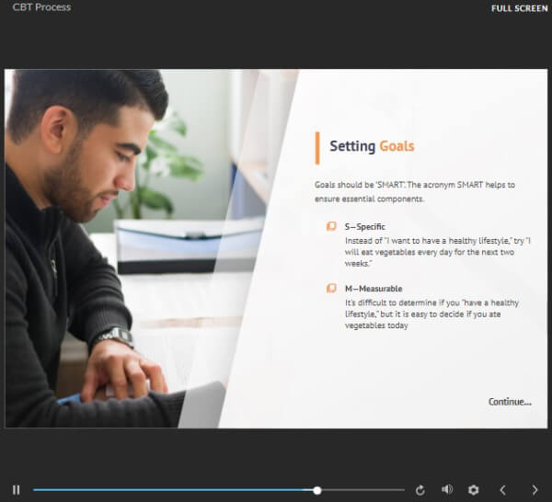Click the Continue... link
Screen dimensions: 552x502
[509, 402]
